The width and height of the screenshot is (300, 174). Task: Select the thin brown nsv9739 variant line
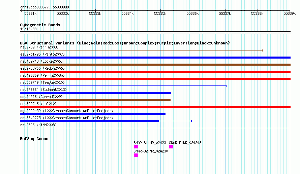141,50
